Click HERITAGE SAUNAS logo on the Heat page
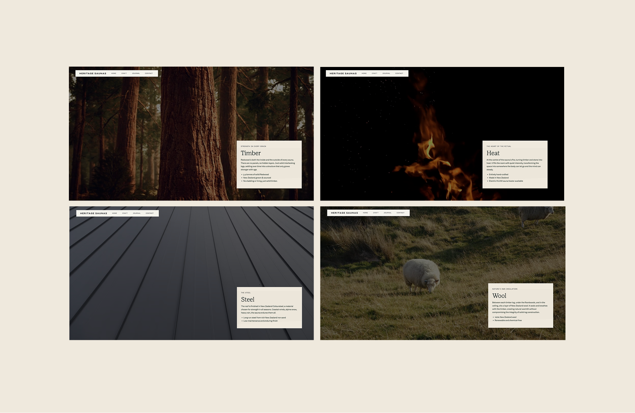 [x=343, y=73]
